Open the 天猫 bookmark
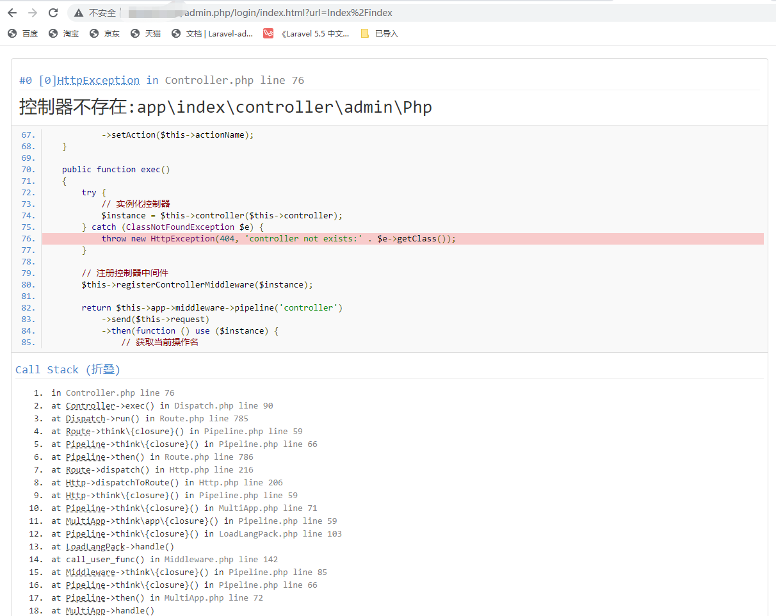 coord(146,34)
